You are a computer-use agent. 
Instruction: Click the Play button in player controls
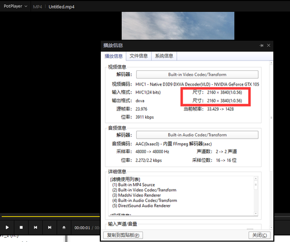click(x=7, y=227)
